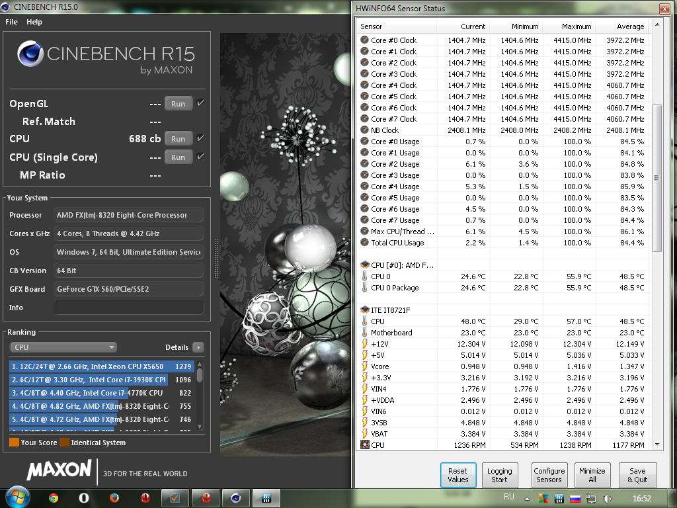The height and width of the screenshot is (508, 677).
Task: Expand ranking Details arrow button
Action: coord(198,347)
